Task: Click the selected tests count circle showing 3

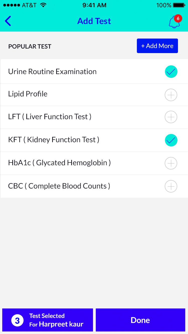Action: tap(17, 320)
